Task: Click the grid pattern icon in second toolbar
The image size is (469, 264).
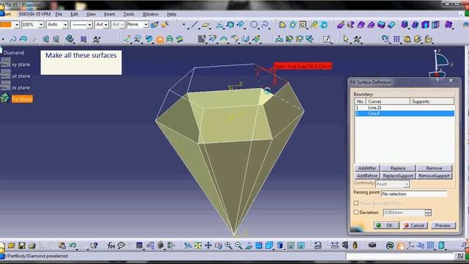Action: pyautogui.click(x=396, y=39)
